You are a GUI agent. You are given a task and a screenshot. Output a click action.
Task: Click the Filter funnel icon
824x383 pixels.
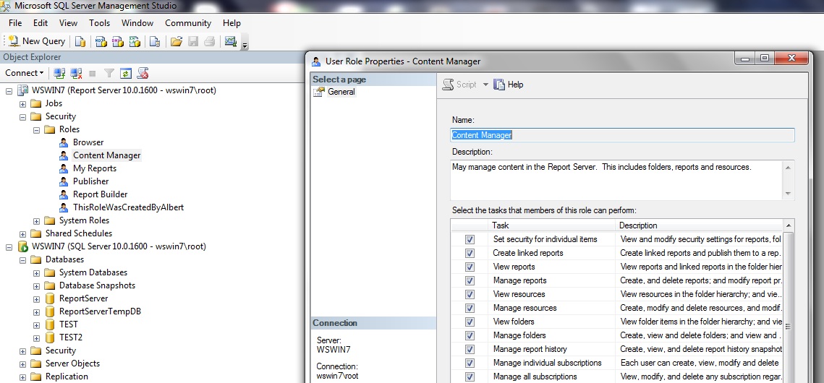tap(109, 74)
